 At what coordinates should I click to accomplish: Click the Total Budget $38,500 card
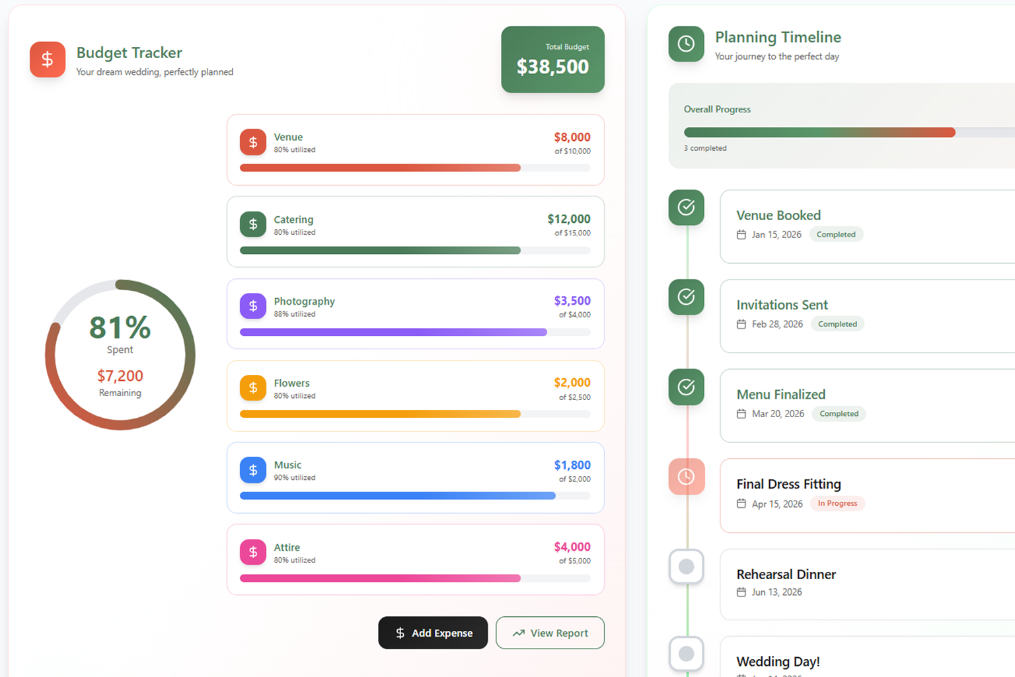pos(552,59)
